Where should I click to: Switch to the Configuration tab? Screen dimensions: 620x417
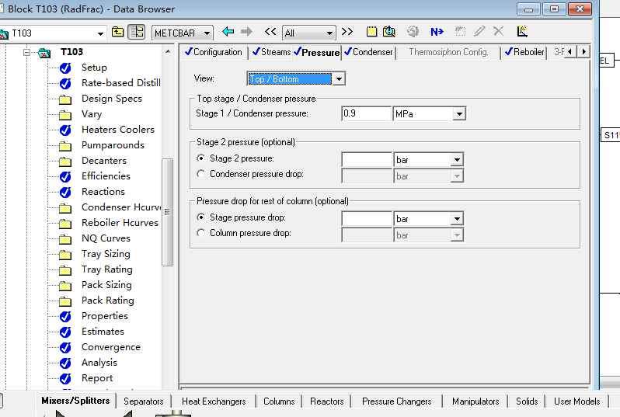214,52
